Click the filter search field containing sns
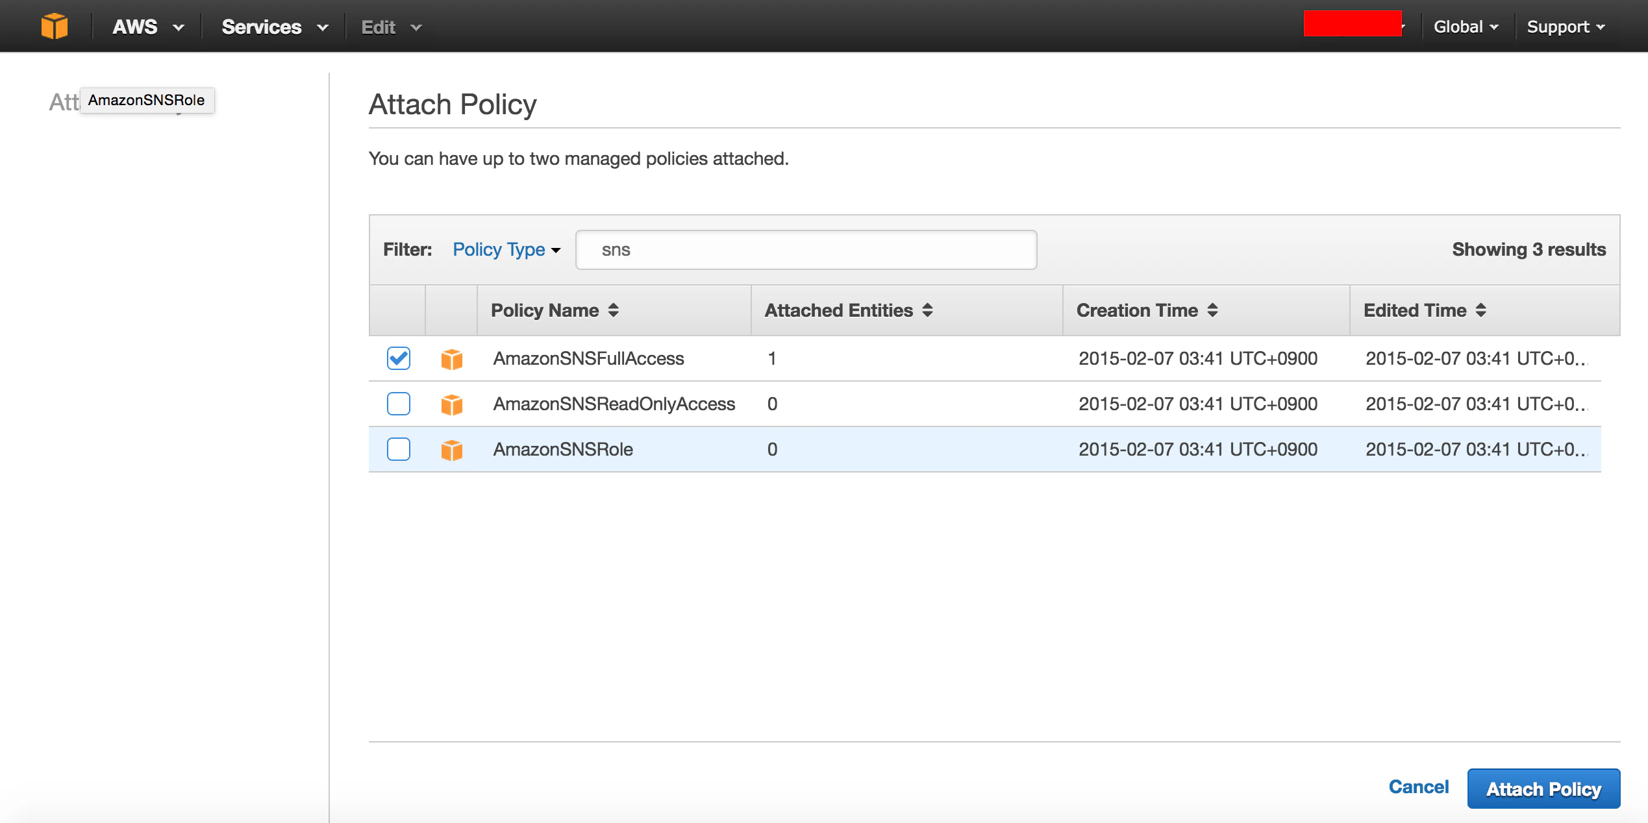 [806, 250]
